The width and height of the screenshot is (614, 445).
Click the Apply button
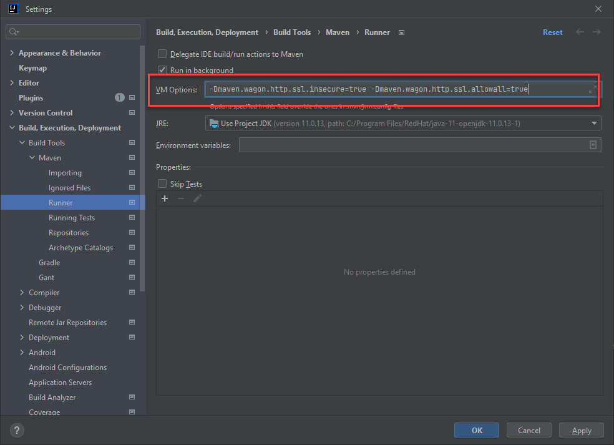582,430
